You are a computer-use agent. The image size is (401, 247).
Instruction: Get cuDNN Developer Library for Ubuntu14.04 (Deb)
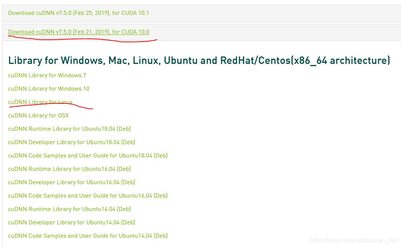(x=71, y=222)
